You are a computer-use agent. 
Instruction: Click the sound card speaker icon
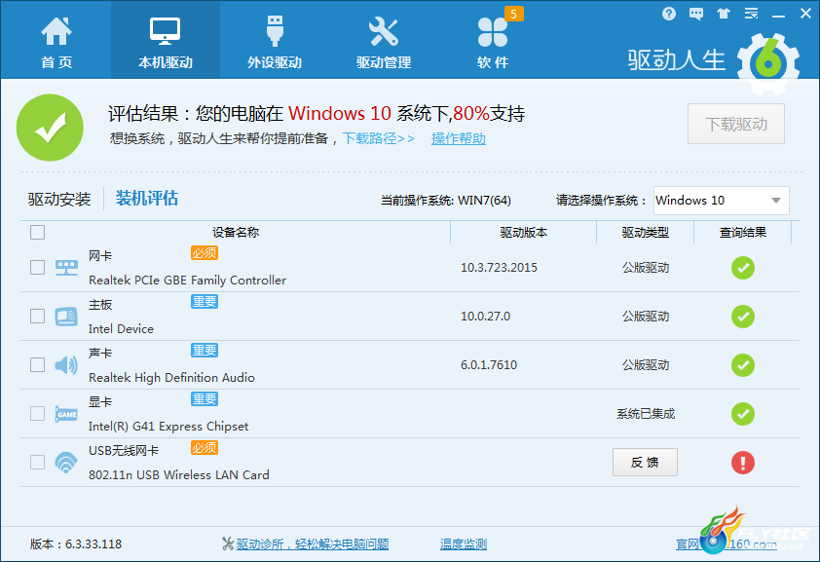[x=66, y=365]
